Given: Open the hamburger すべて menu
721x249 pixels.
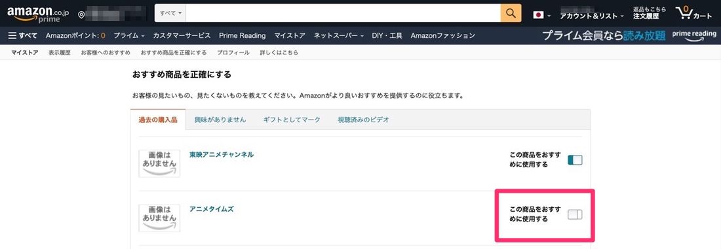Looking at the screenshot, I should pos(22,35).
